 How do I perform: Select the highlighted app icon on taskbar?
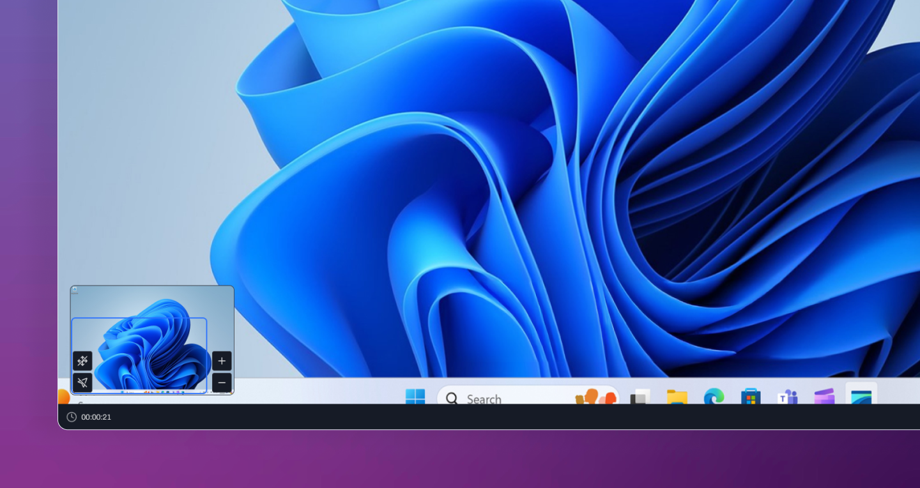point(861,394)
